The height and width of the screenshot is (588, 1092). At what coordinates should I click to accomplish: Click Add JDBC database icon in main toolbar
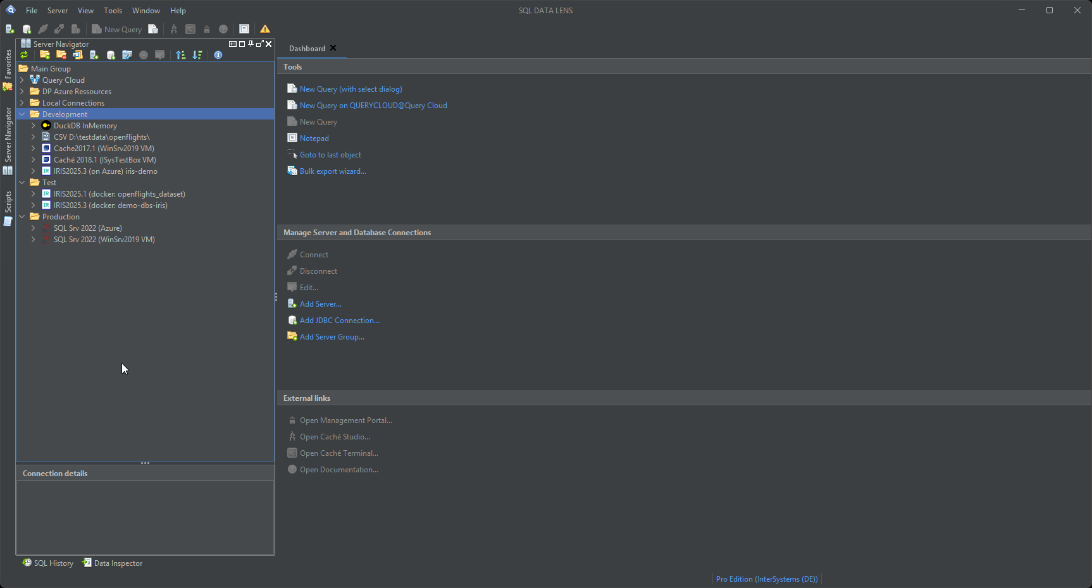(x=27, y=29)
